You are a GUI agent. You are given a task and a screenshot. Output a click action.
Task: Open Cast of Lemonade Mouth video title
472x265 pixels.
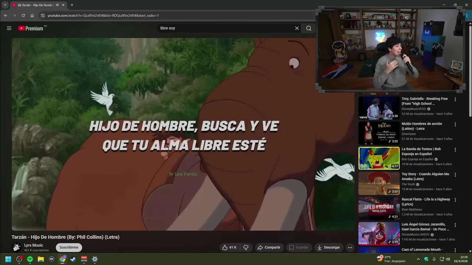click(x=422, y=250)
